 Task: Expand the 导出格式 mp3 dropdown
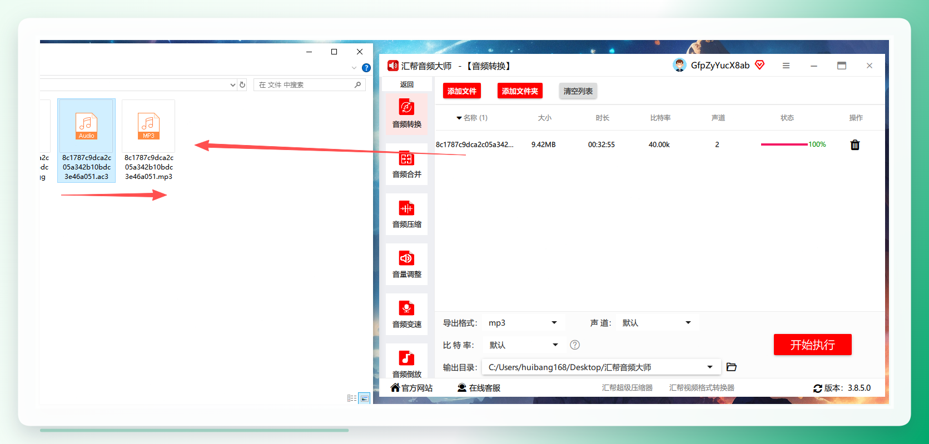point(554,323)
